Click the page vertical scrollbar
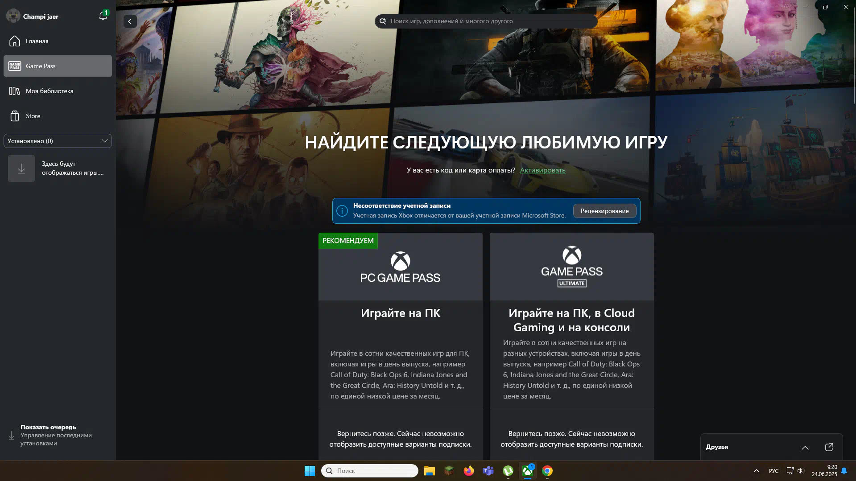 854,56
